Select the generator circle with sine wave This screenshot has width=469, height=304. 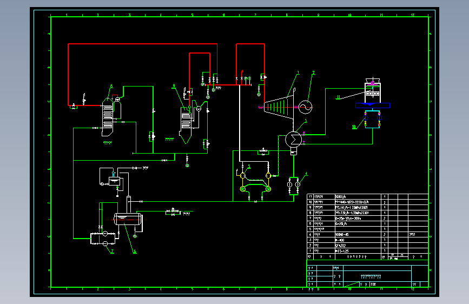pos(306,107)
